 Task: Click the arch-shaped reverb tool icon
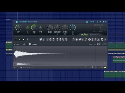(92, 40)
